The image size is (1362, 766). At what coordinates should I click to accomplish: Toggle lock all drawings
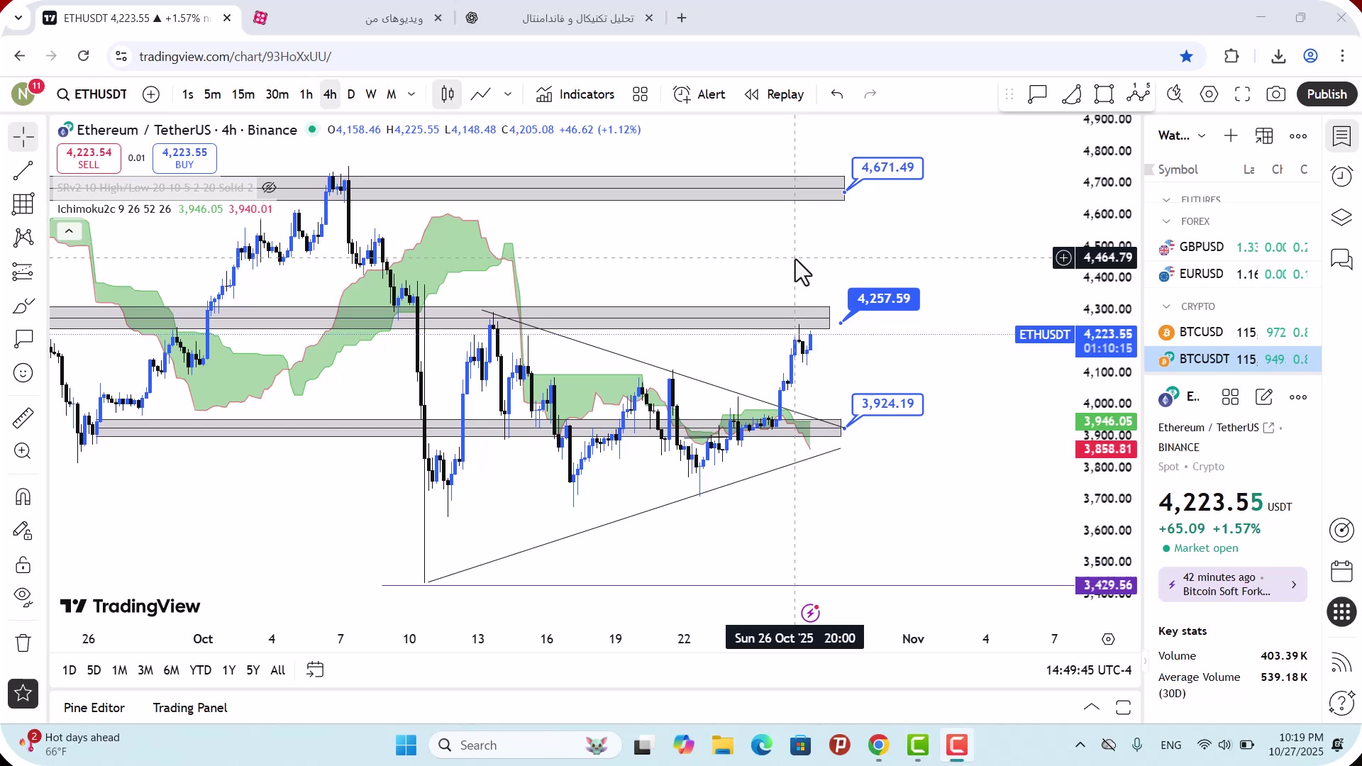(23, 565)
